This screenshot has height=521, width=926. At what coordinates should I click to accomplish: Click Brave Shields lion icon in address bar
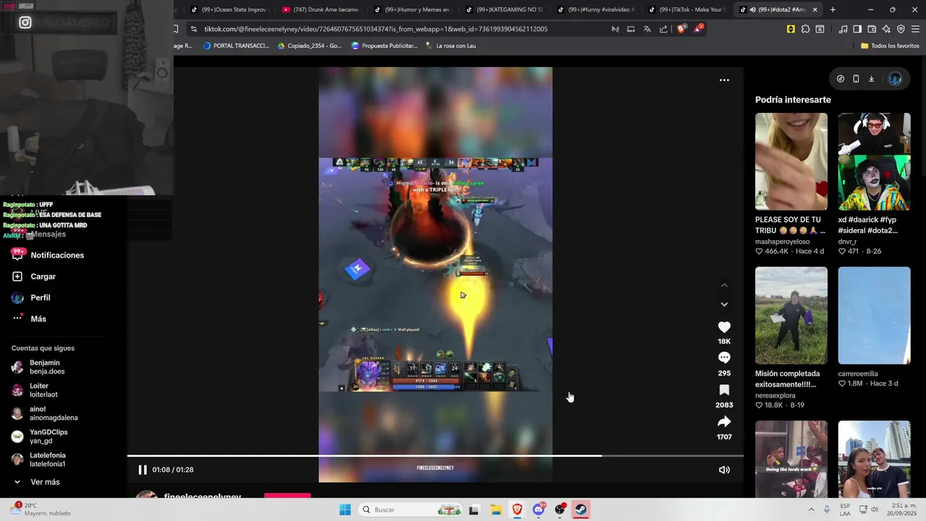[681, 29]
